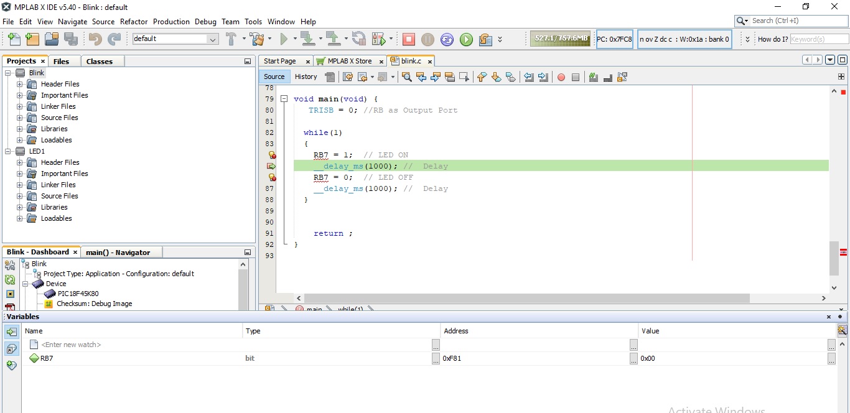
Task: Click the Find Selection magnifier icon in editor
Action: tap(407, 77)
